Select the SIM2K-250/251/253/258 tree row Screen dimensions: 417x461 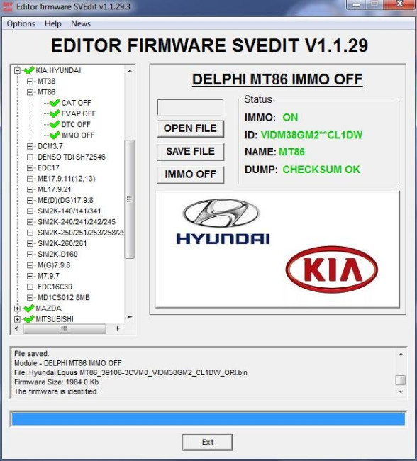pos(81,233)
